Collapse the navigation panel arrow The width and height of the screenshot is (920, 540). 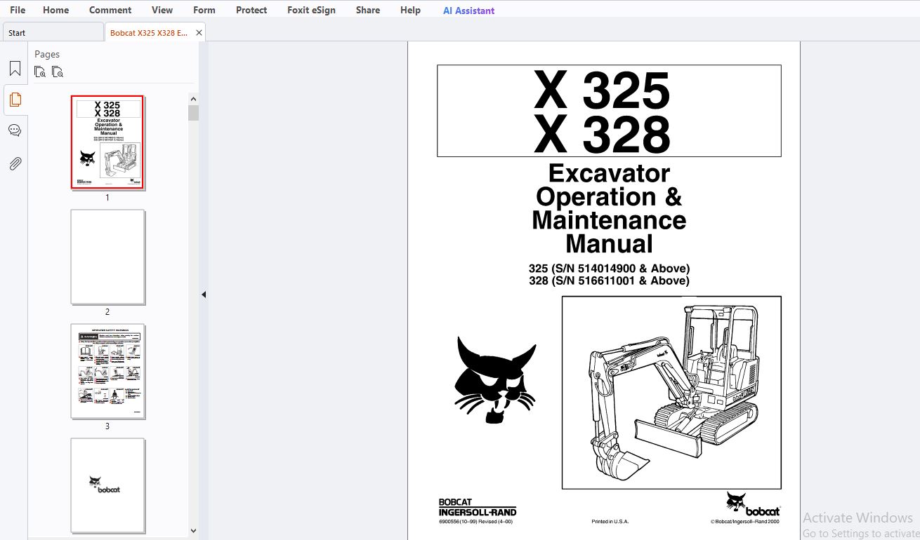(204, 295)
